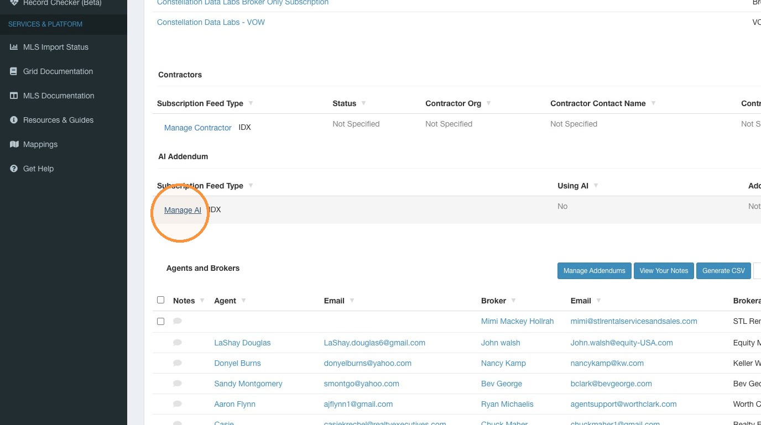Open note bubble for Sandy Montgomery row
The height and width of the screenshot is (425, 761).
[x=178, y=384]
